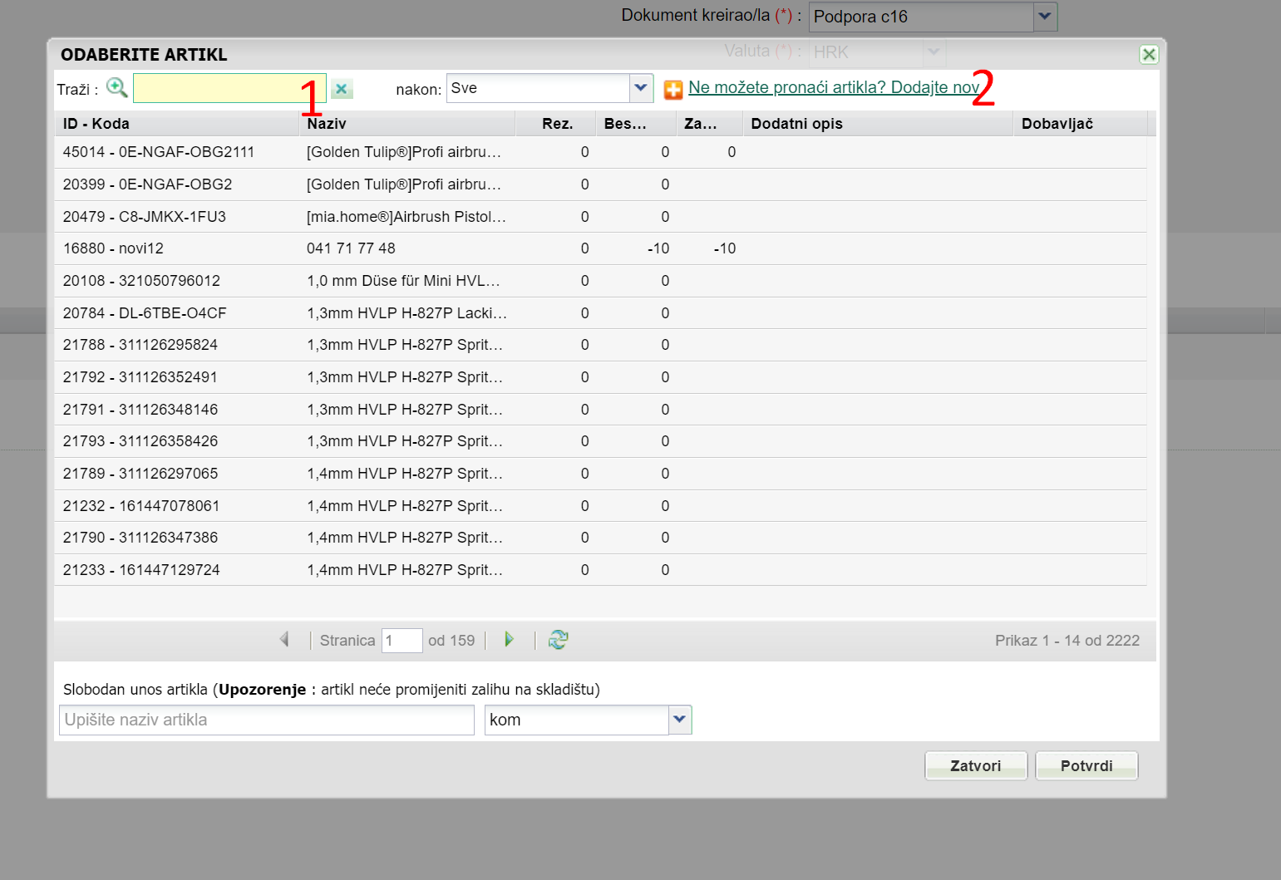Viewport: 1281px width, 880px height.
Task: Refresh the article list
Action: [x=559, y=640]
